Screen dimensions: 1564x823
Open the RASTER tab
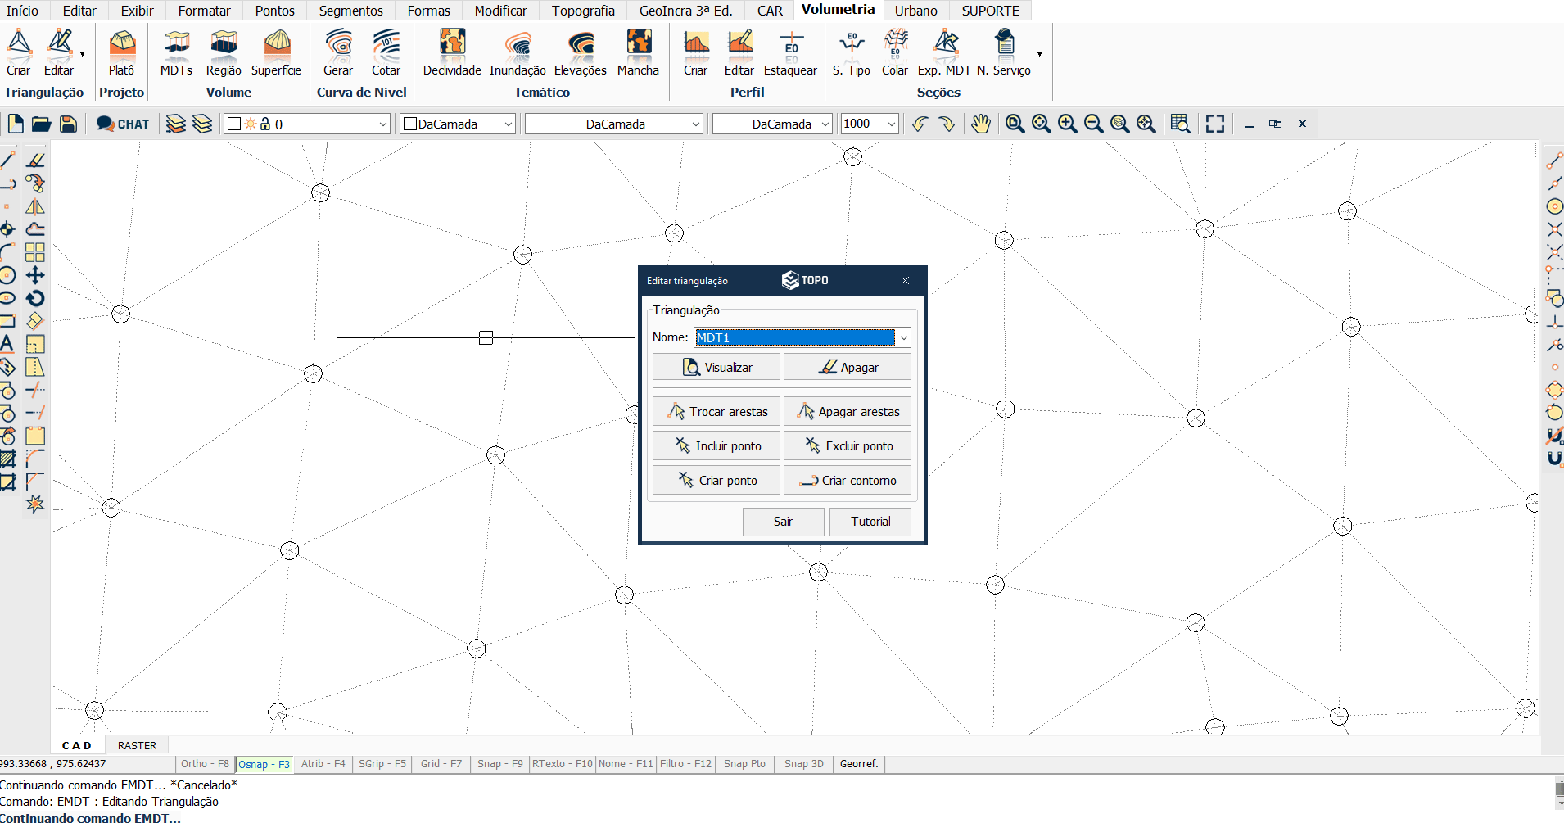pyautogui.click(x=137, y=745)
